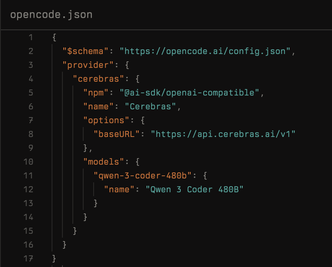The width and height of the screenshot is (332, 267).
Task: Click the "$schema" key
Action: 85,51
